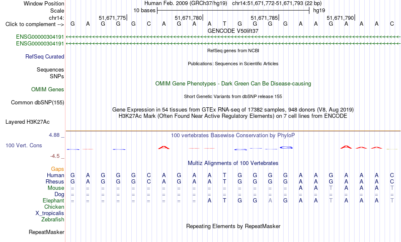The image size is (401, 242).
Task: Select the Rhesus species label
Action: point(55,181)
